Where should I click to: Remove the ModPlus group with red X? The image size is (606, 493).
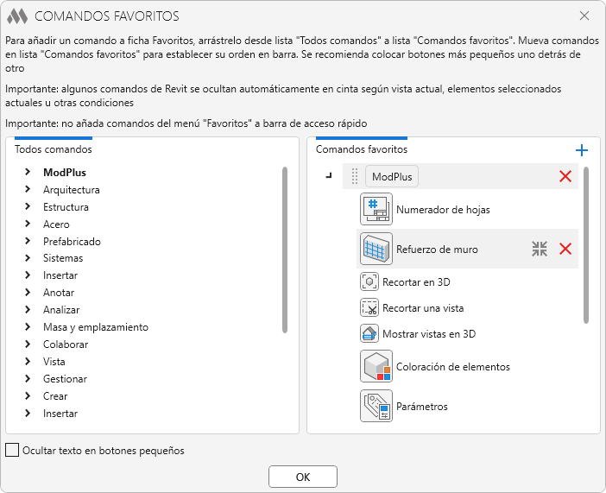[x=565, y=176]
